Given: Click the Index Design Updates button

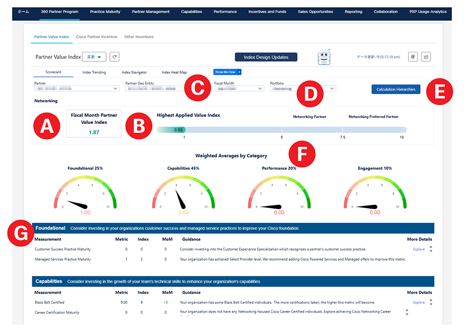Looking at the screenshot, I should 266,57.
